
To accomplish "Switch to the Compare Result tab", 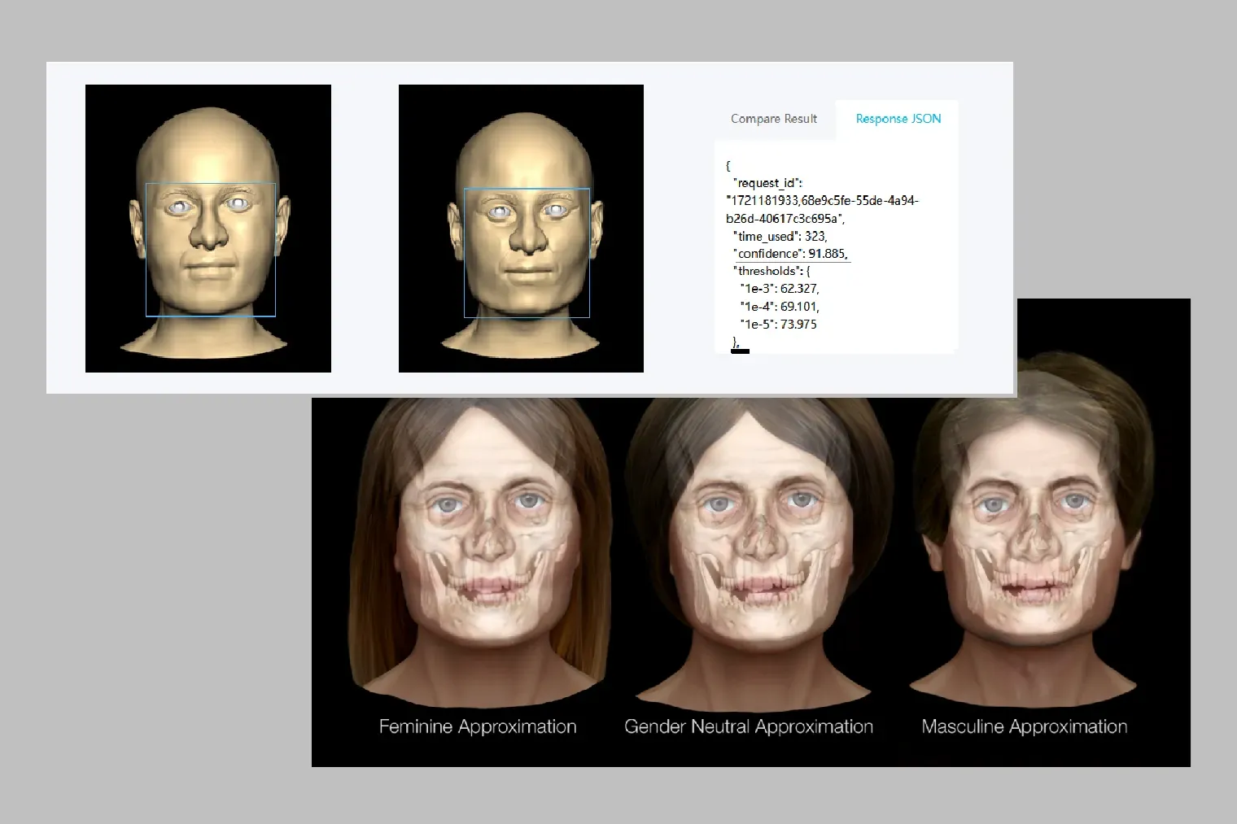I will pos(773,119).
